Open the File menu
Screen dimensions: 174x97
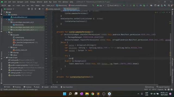(5, 2)
